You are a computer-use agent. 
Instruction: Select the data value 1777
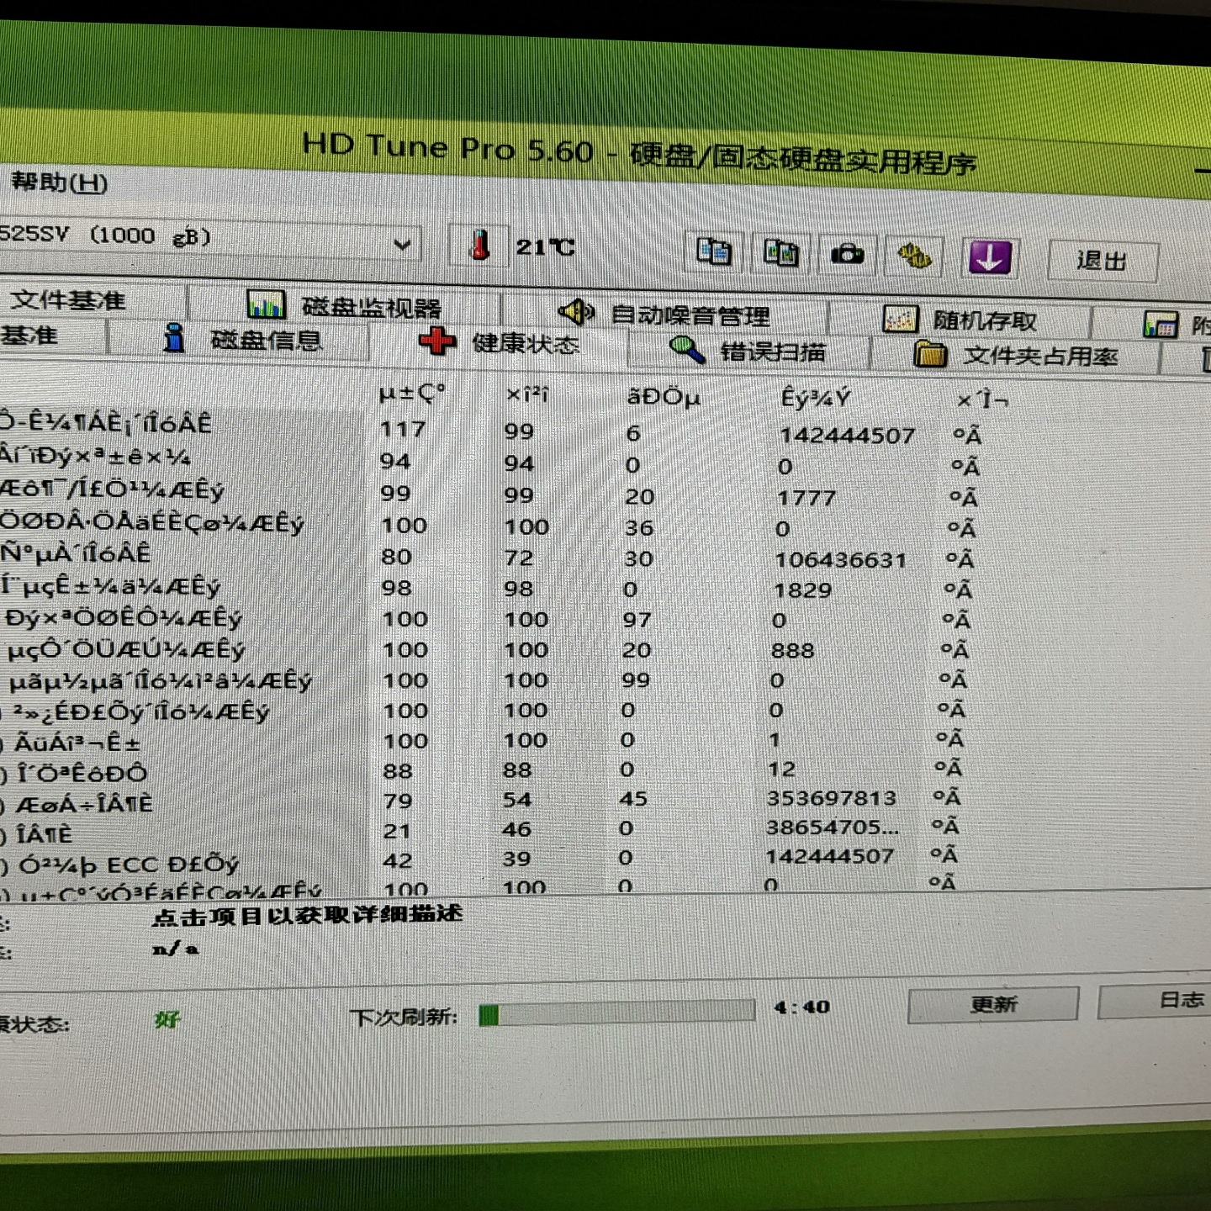point(806,498)
